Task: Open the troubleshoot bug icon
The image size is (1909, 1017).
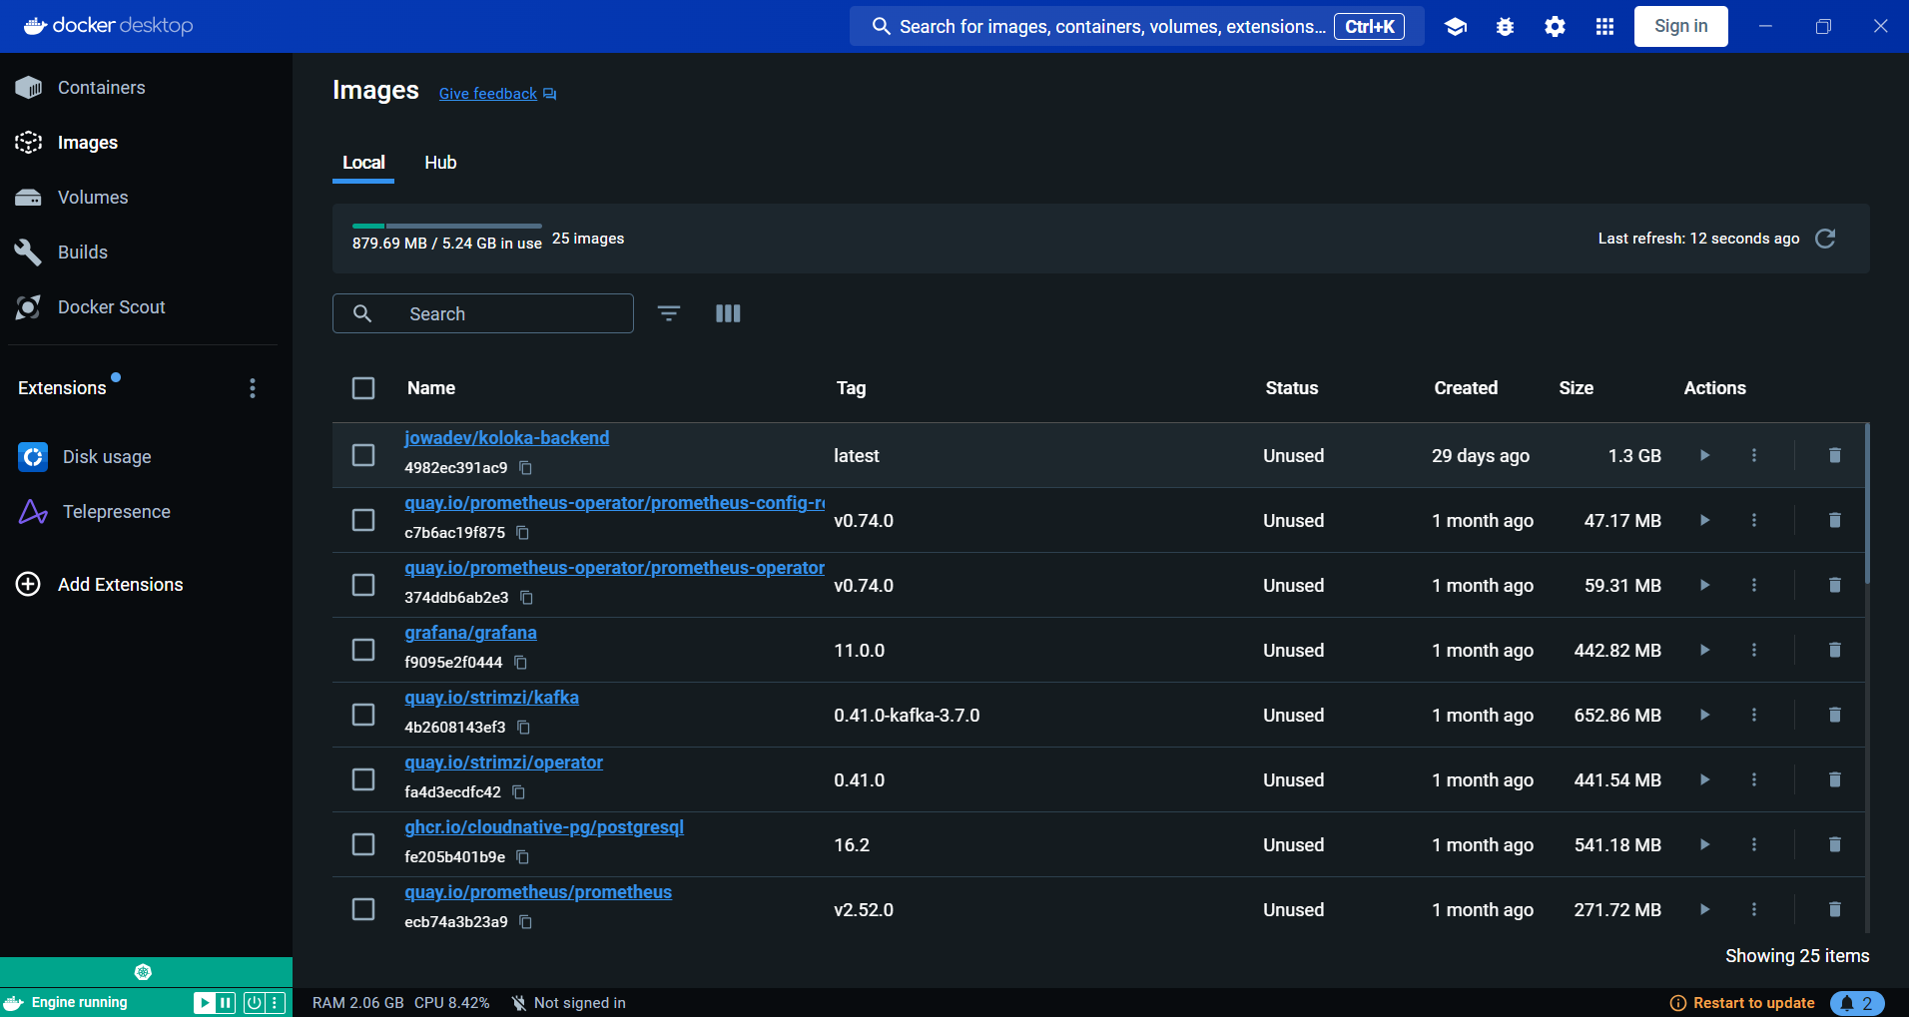Action: (x=1505, y=27)
